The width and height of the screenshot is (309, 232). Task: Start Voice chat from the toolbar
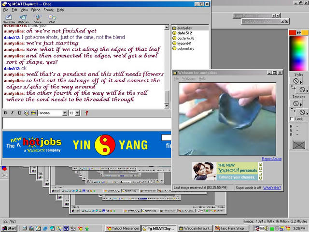pos(38,19)
